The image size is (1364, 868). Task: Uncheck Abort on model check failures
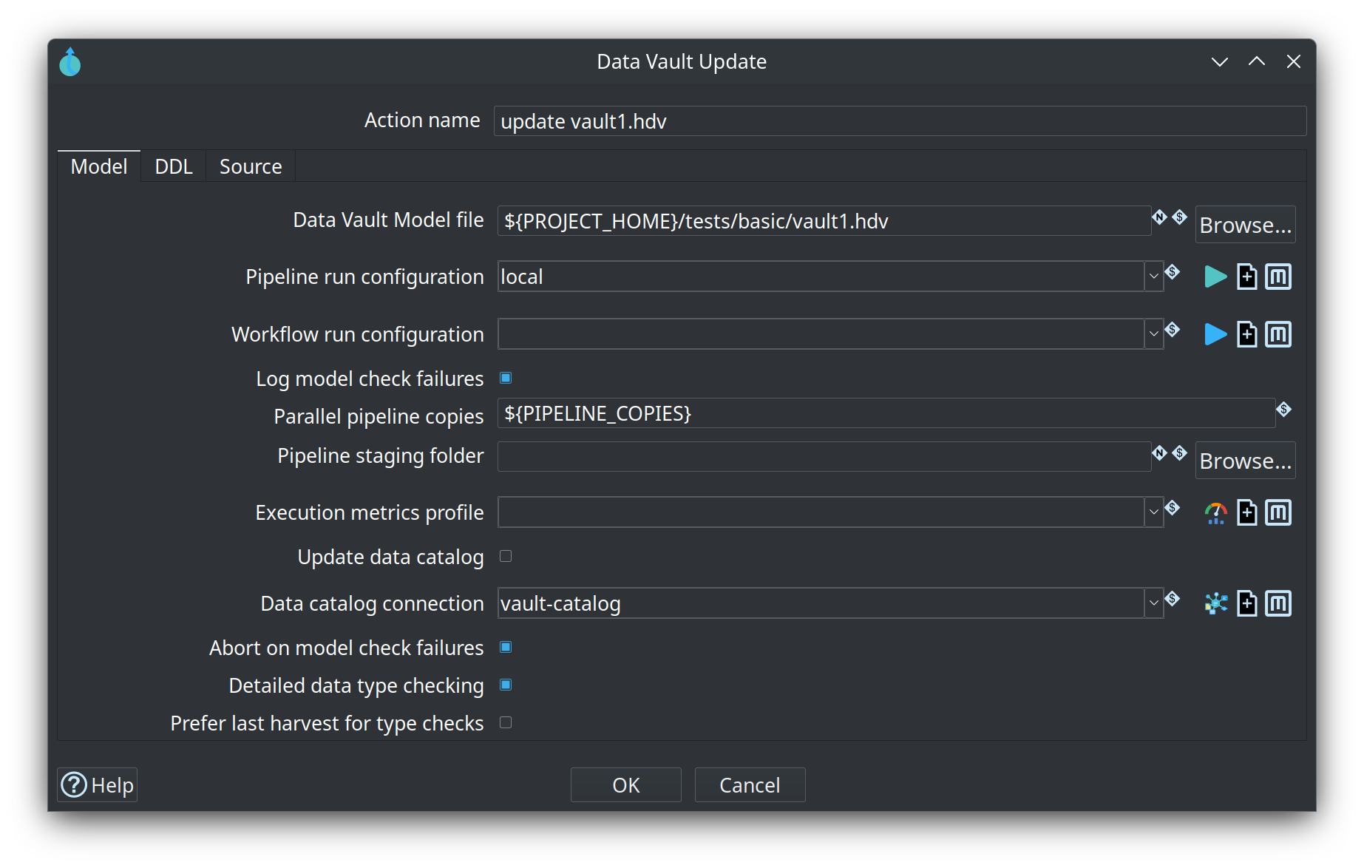(x=506, y=648)
